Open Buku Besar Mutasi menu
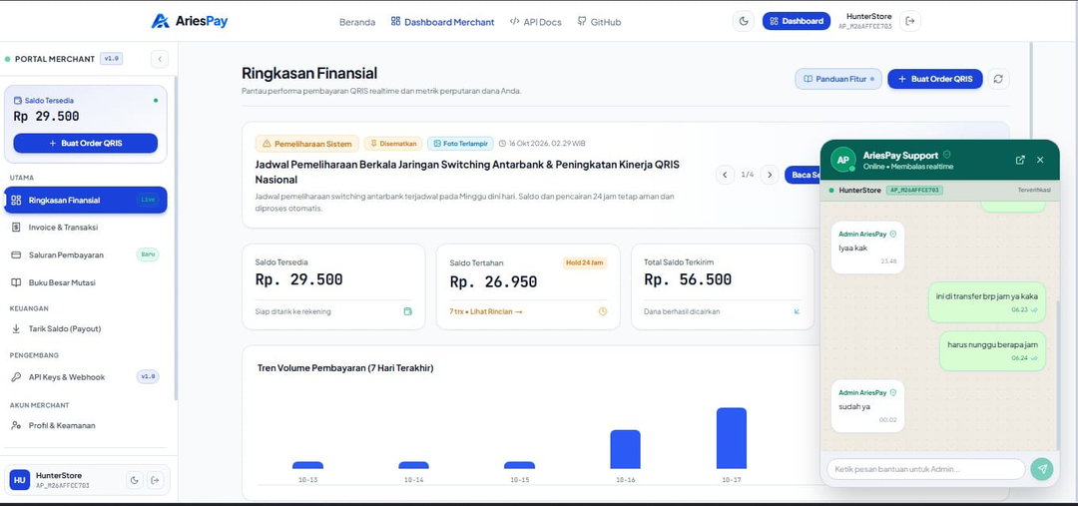 tap(85, 282)
